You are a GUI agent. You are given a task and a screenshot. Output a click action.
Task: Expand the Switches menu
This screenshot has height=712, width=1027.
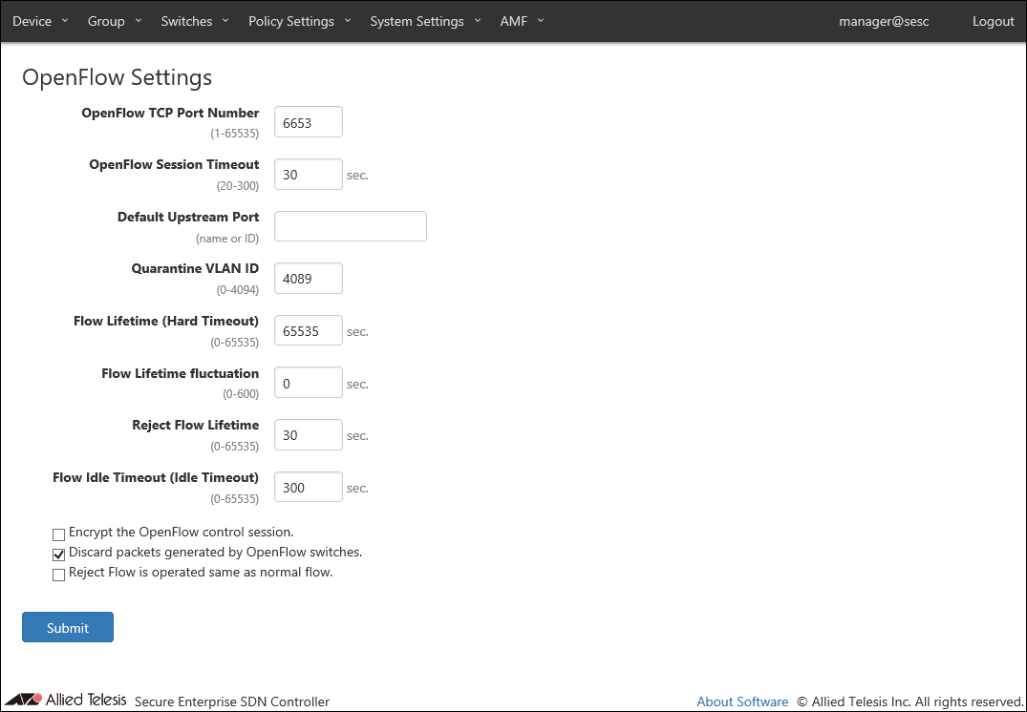[195, 21]
